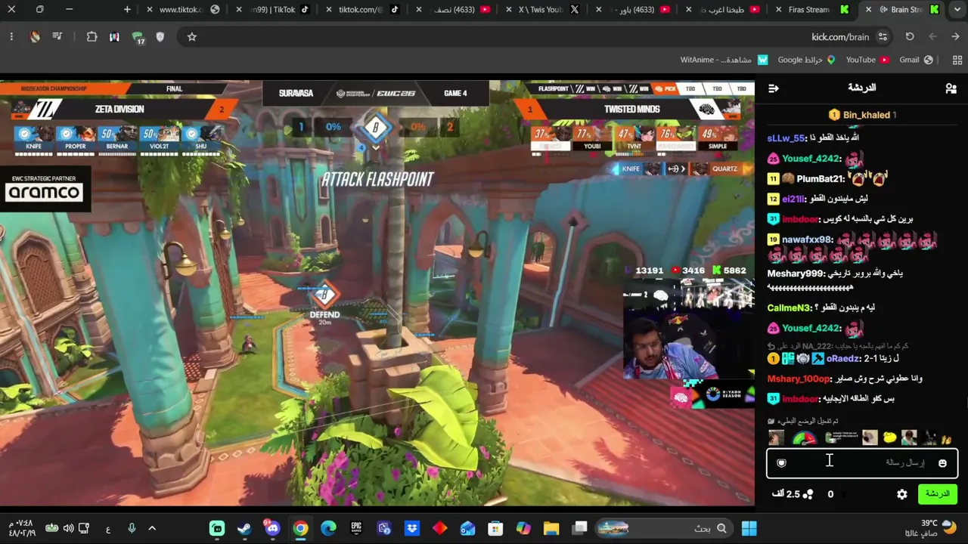Open Dropbox from the taskbar
The image size is (968, 544).
(x=412, y=528)
